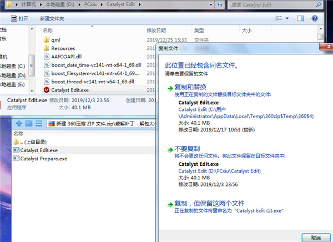
Task: Click 取消 button in copy dialog
Action: 316,238
